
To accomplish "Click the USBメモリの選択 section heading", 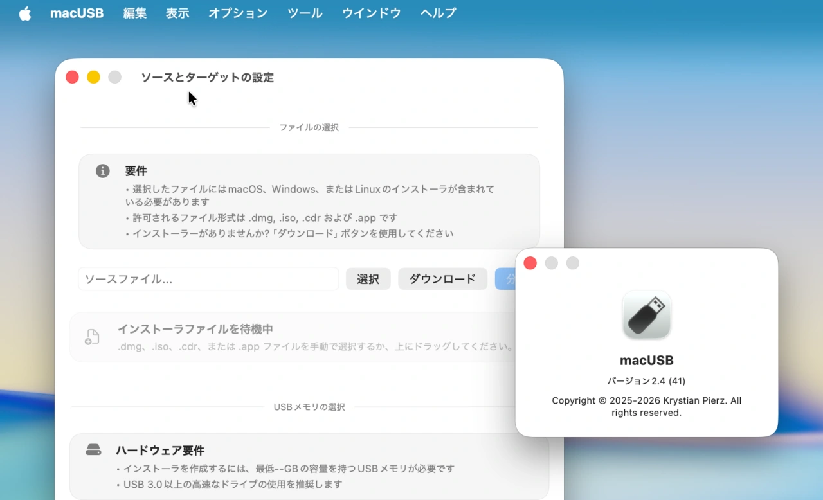I will click(x=309, y=407).
